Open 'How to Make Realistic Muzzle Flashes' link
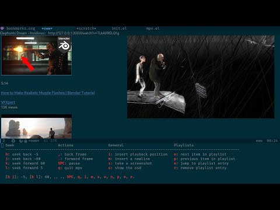Screen dimensions: 280x210 click(x=48, y=93)
